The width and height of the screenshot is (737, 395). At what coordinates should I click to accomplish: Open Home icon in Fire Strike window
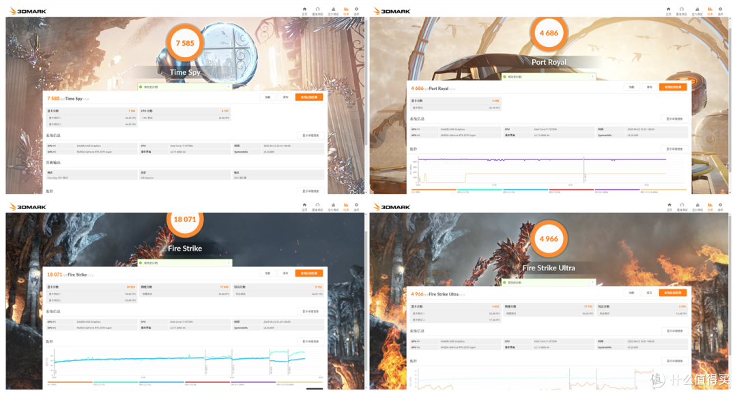(304, 206)
